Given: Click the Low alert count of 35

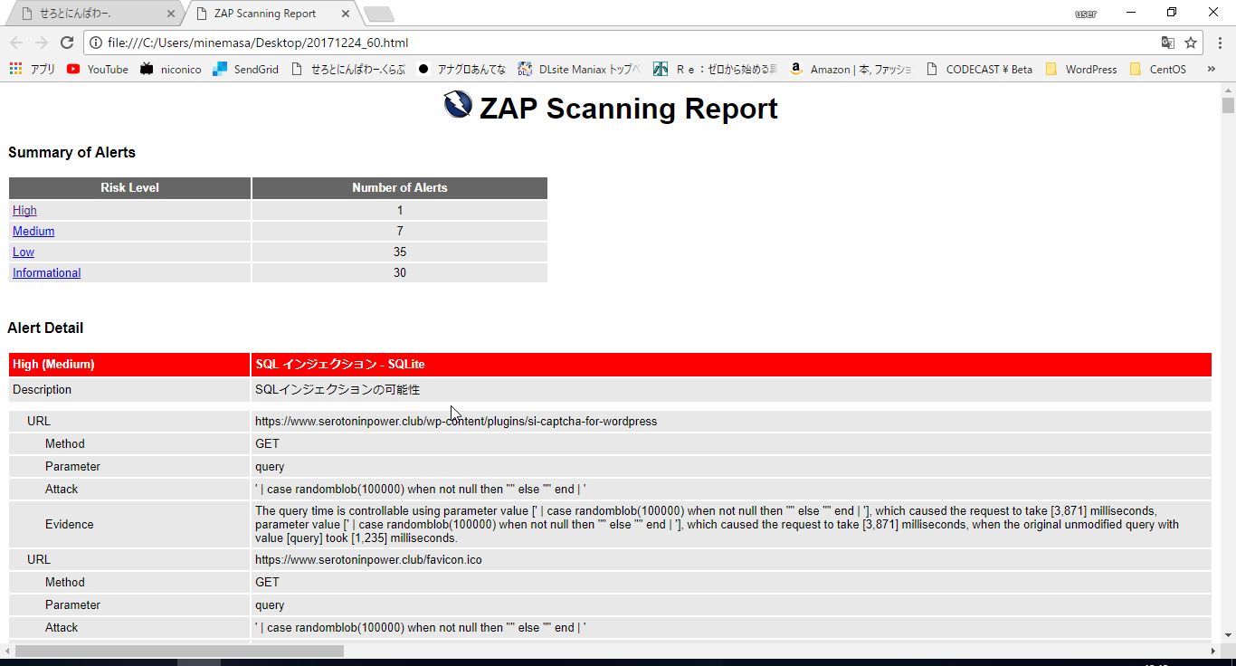Looking at the screenshot, I should pos(400,252).
